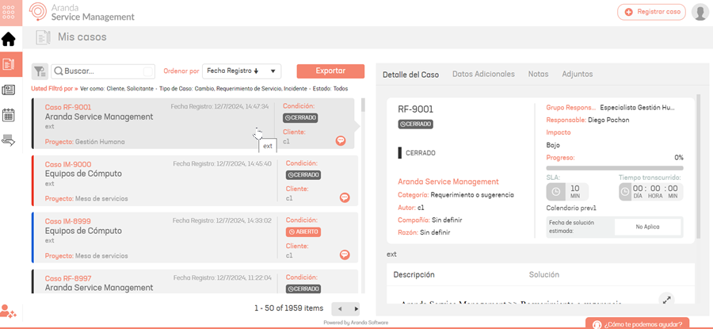713x329 pixels.
Task: Click the Mis casos page title
Action: click(82, 36)
